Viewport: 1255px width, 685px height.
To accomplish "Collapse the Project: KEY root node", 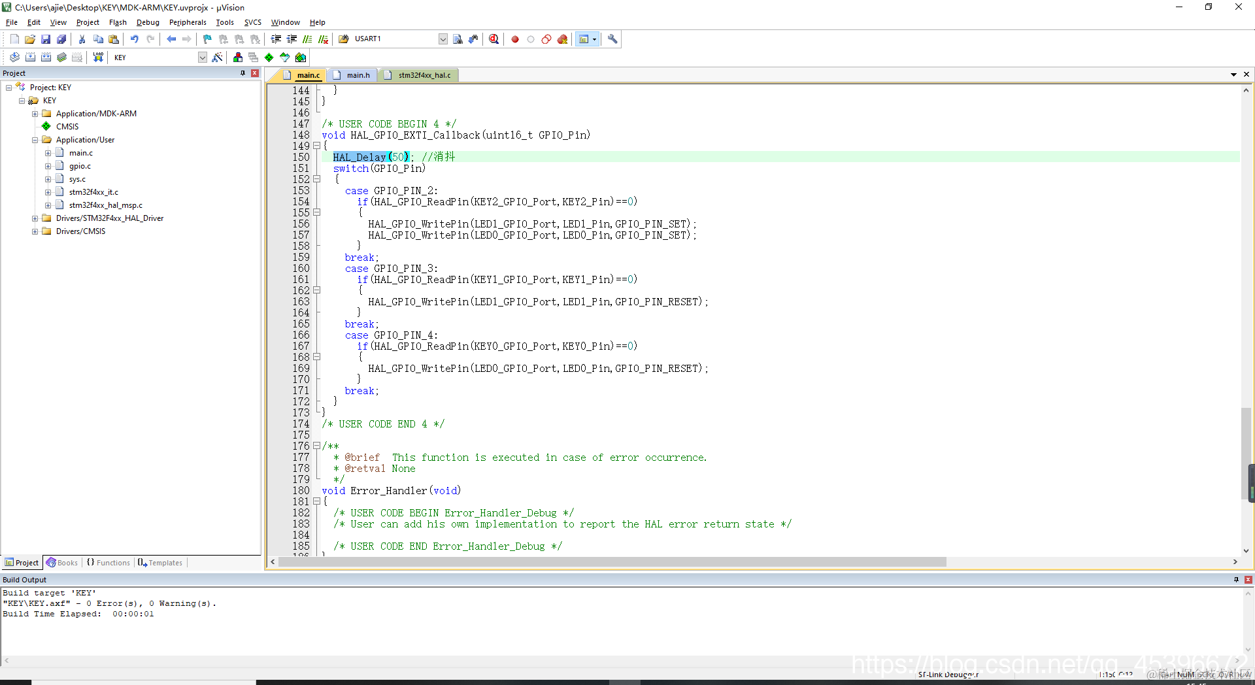I will coord(8,88).
